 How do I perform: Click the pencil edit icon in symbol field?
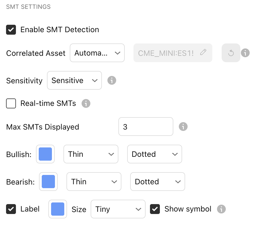point(203,52)
